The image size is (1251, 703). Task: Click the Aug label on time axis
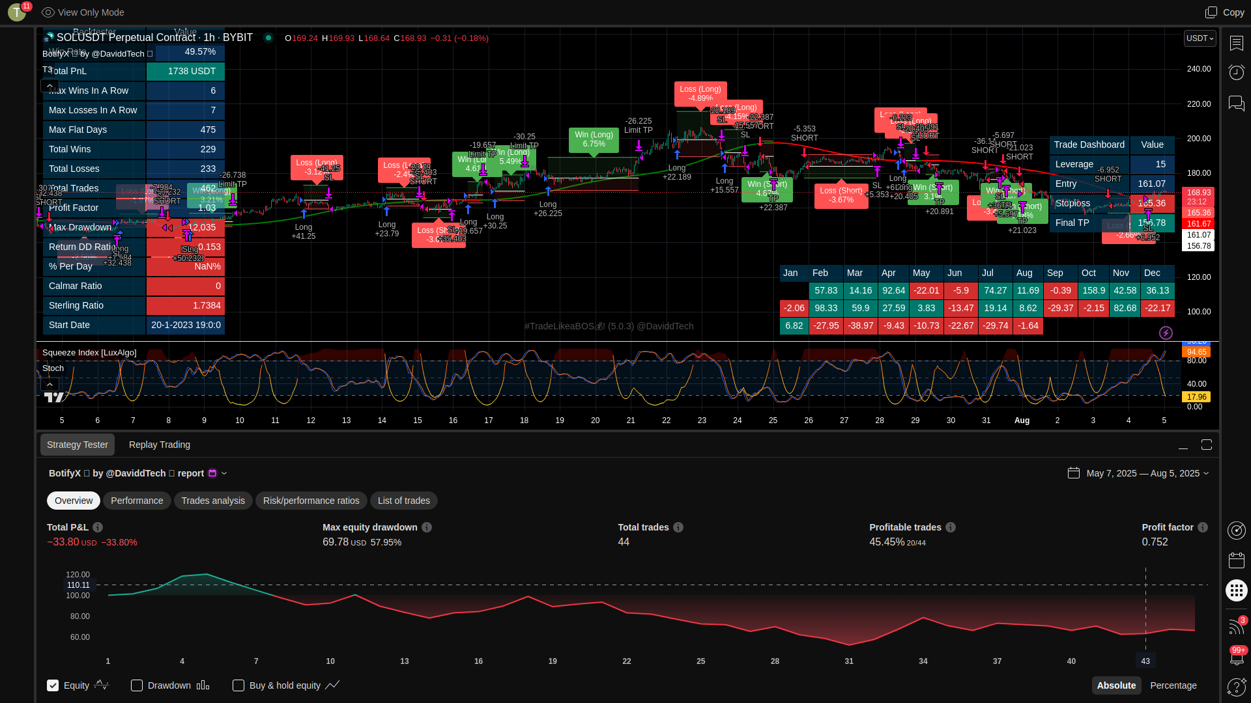tap(1022, 420)
